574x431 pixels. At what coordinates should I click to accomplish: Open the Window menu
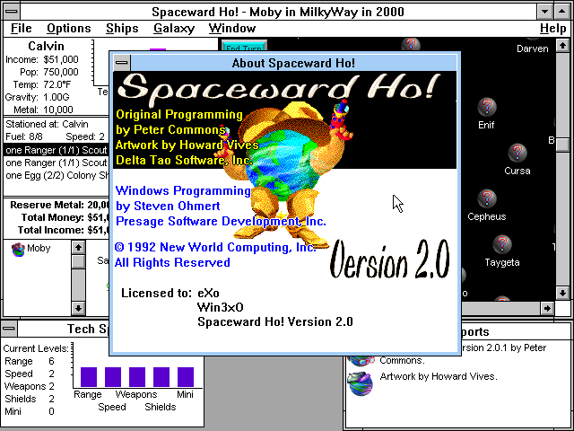pos(231,28)
